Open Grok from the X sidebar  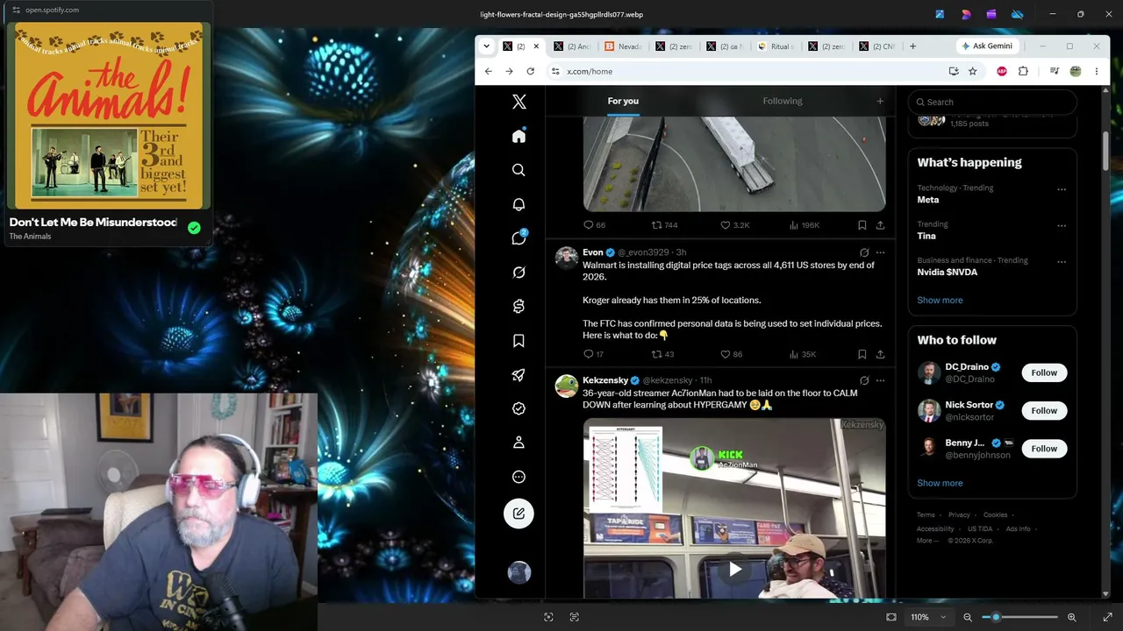[x=519, y=273]
